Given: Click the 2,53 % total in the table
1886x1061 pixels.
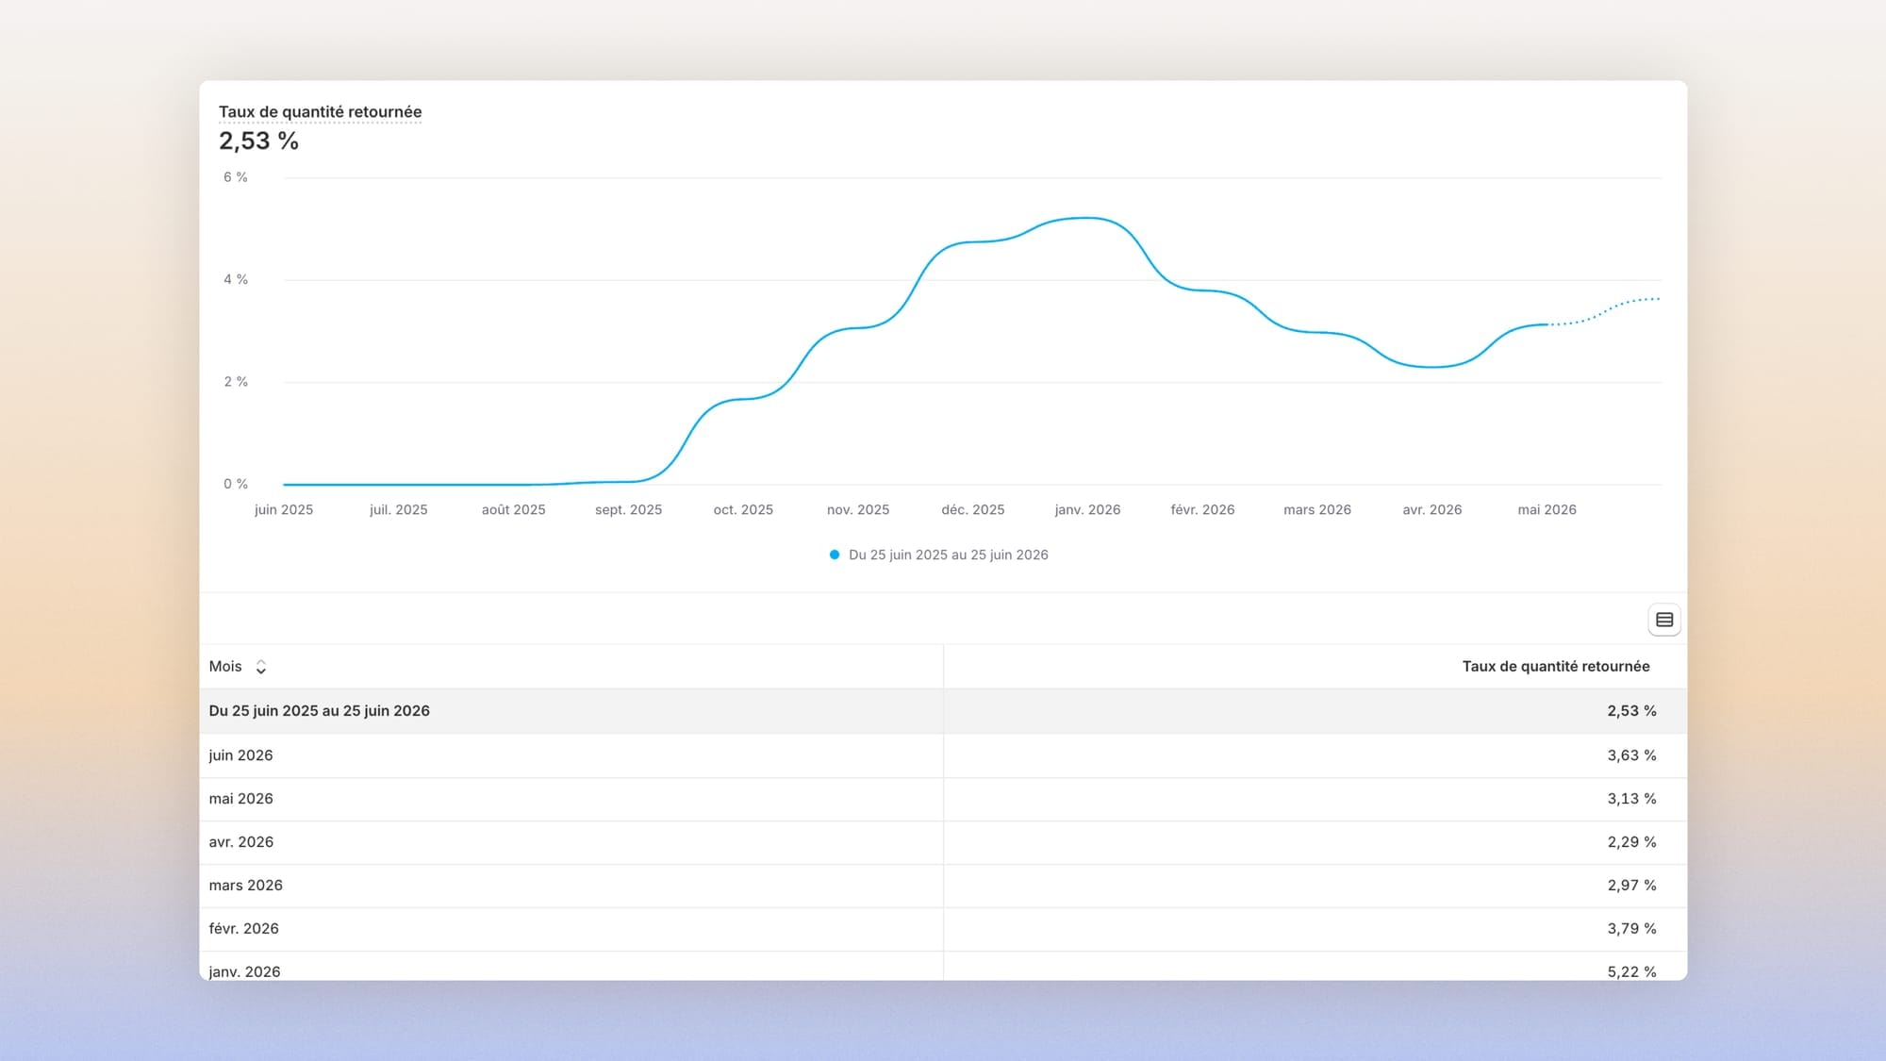Looking at the screenshot, I should [1631, 711].
